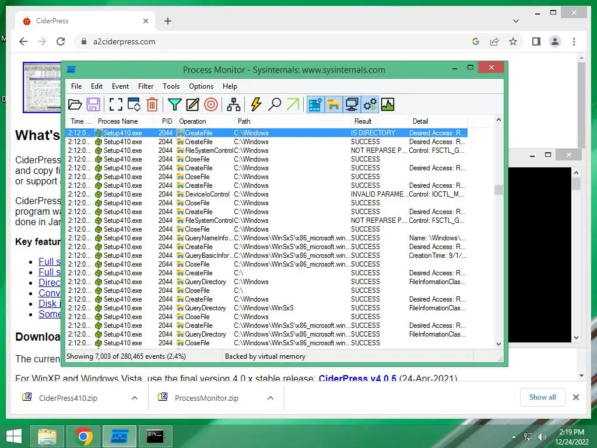Sort by the PID column header
Image resolution: width=597 pixels, height=448 pixels.
coord(164,121)
